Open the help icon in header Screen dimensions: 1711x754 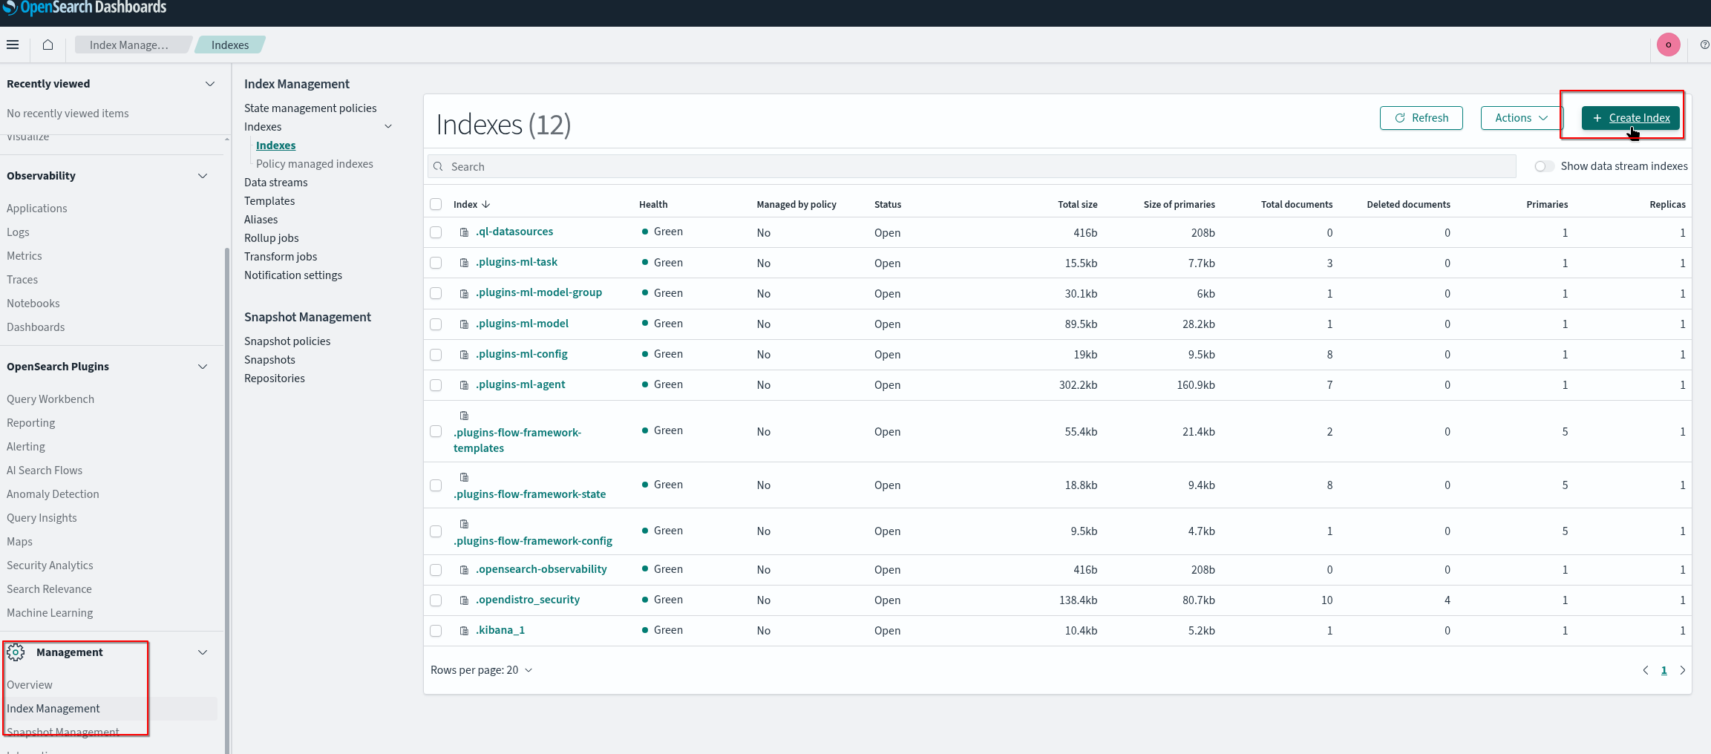tap(1704, 45)
